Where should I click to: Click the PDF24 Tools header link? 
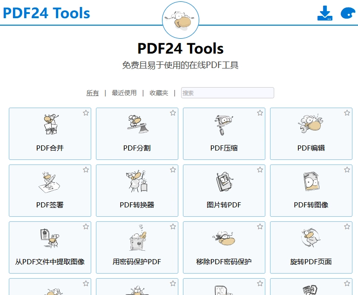click(x=47, y=13)
